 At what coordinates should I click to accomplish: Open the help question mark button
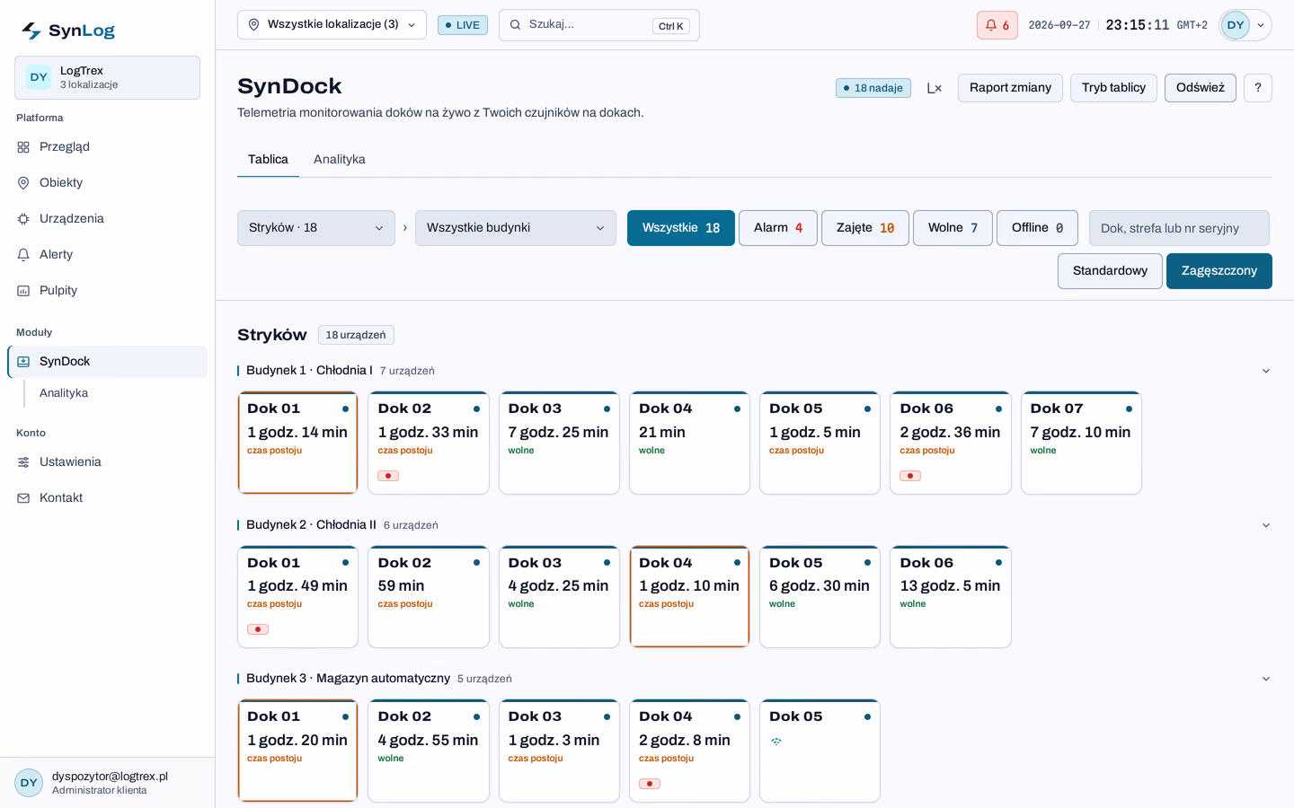(x=1258, y=88)
